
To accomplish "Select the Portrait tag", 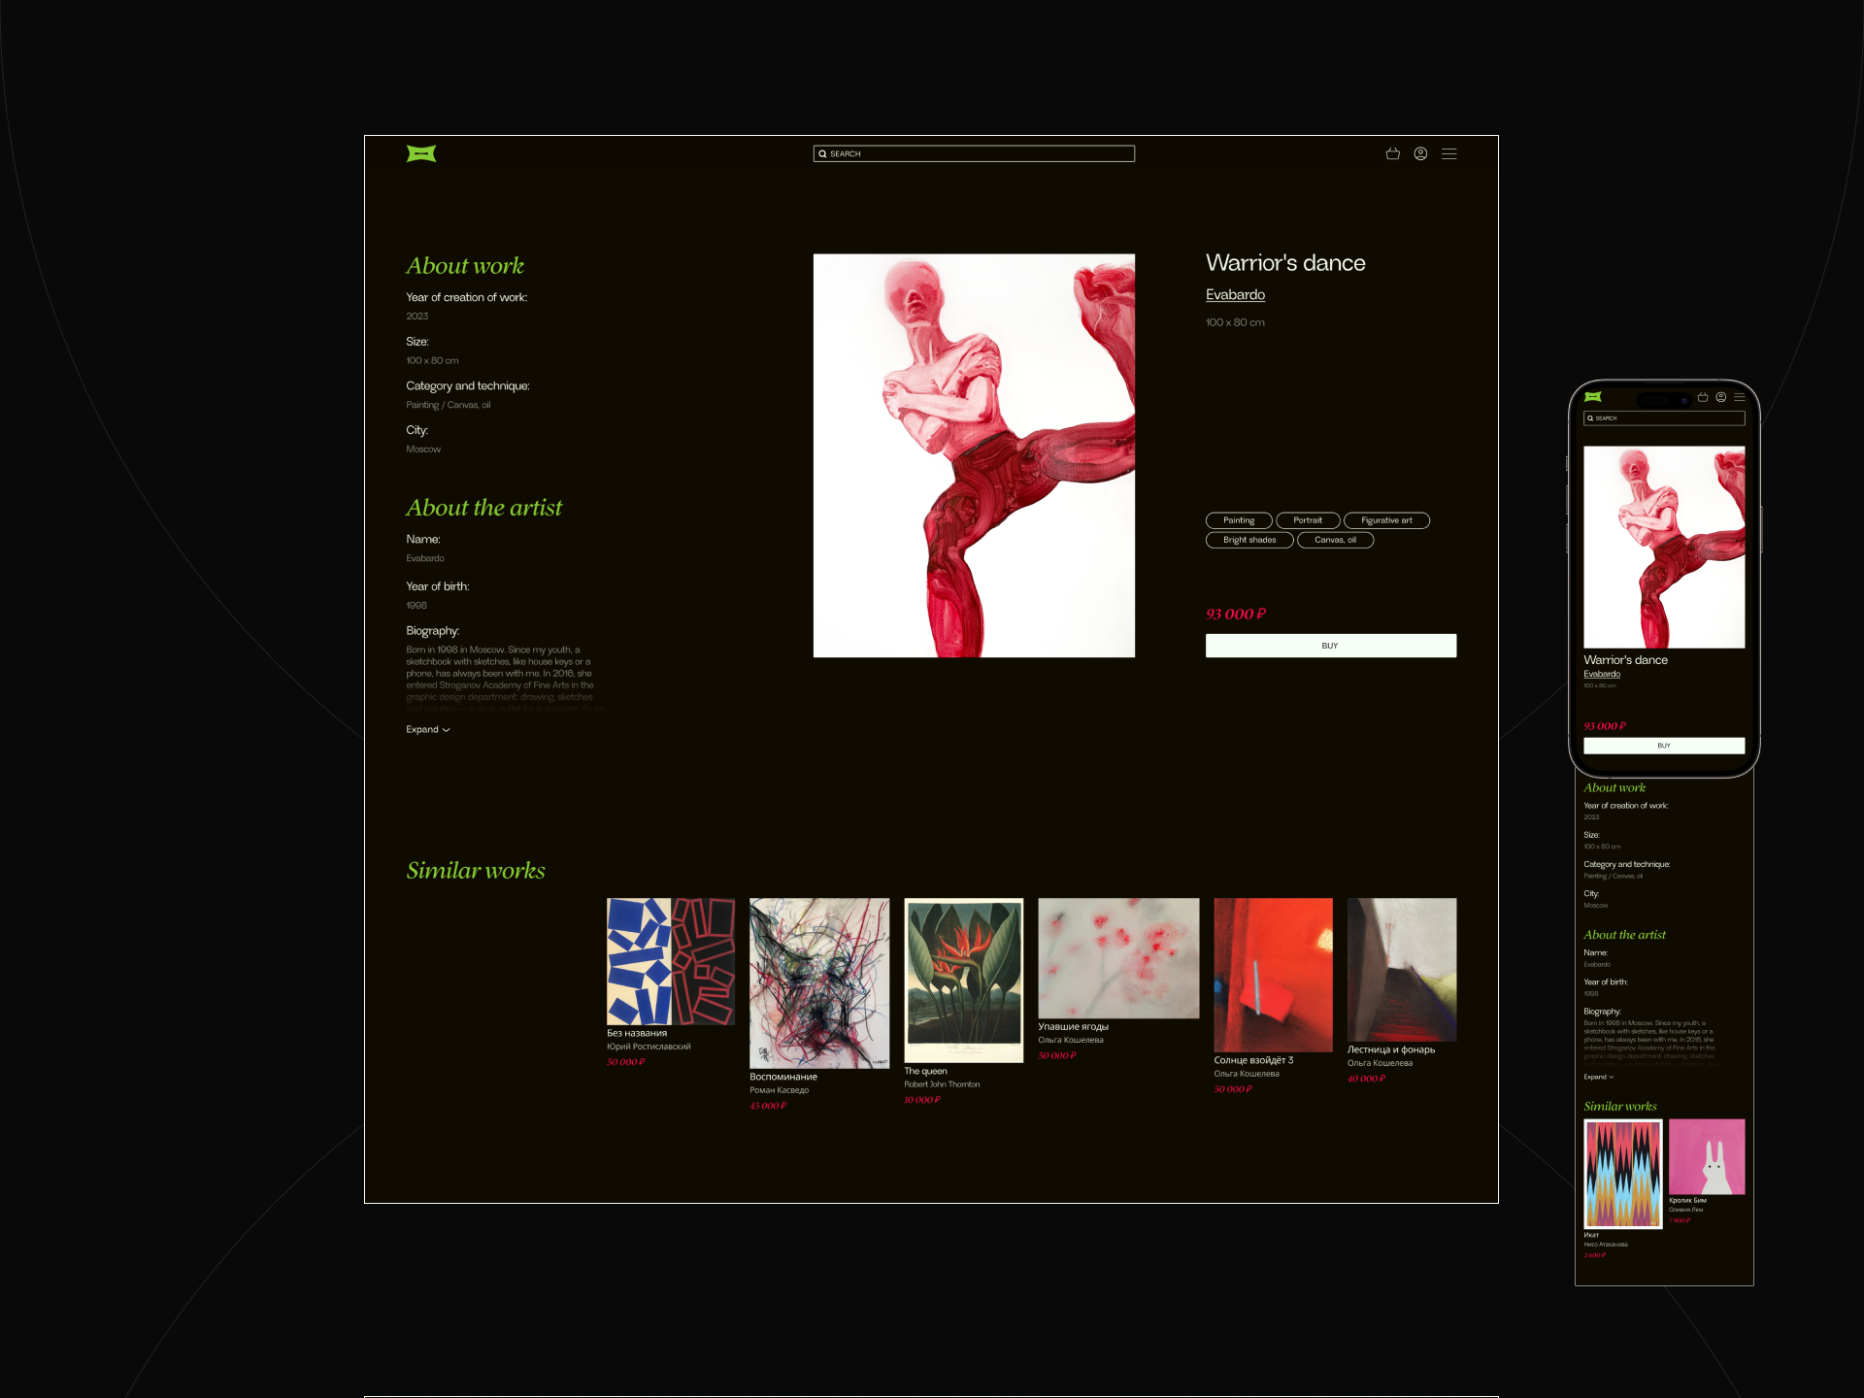I will 1307,520.
